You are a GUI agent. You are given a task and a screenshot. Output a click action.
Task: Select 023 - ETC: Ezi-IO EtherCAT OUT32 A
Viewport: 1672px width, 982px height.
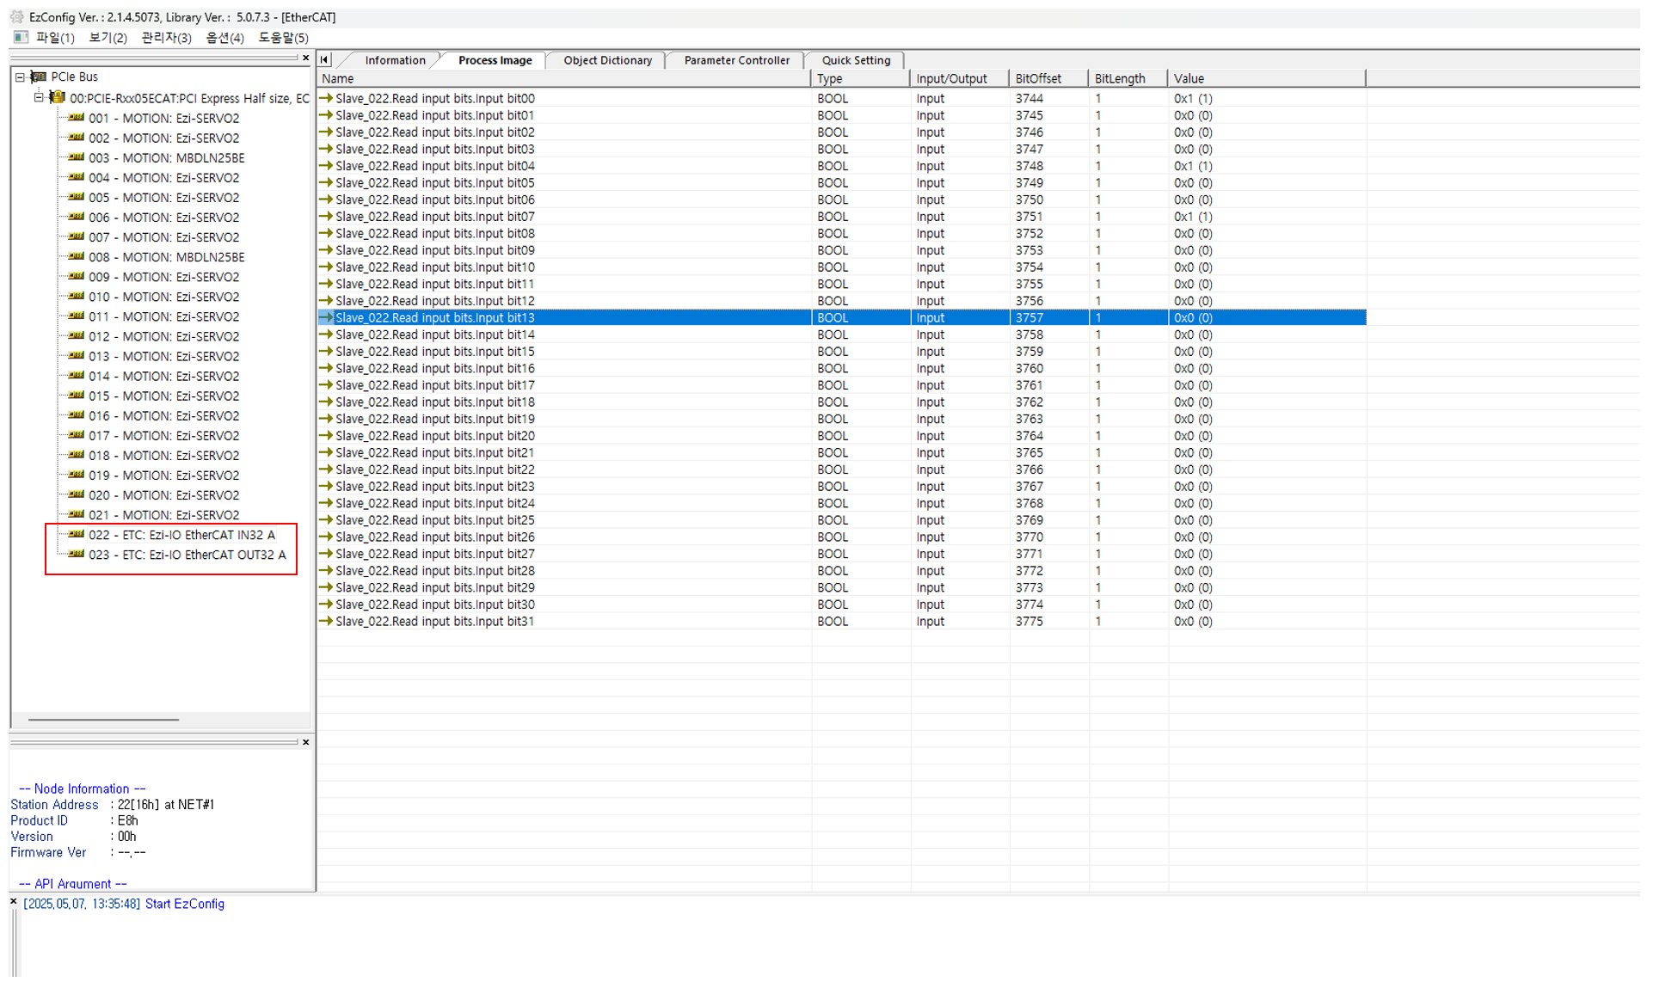coord(187,555)
